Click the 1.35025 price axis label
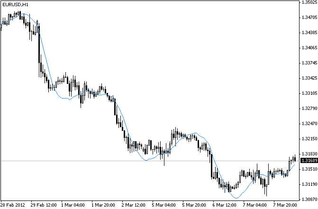 [x=309, y=2]
